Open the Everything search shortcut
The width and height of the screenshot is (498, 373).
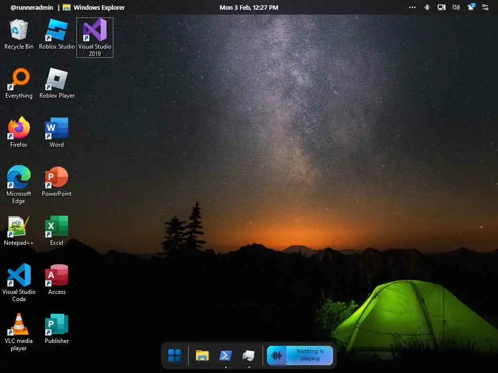click(19, 84)
